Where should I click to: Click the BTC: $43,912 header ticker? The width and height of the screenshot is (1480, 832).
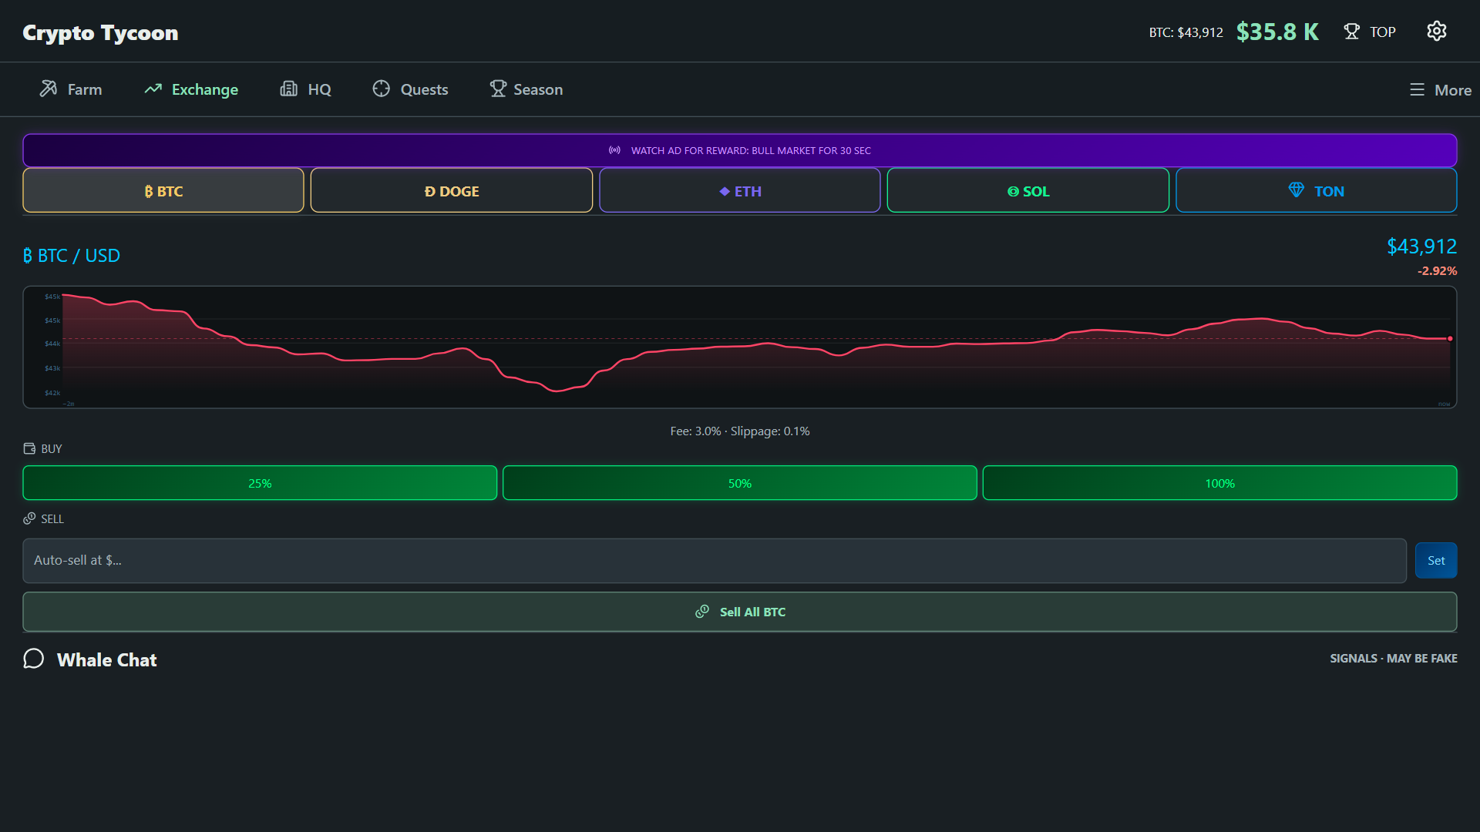click(1186, 32)
